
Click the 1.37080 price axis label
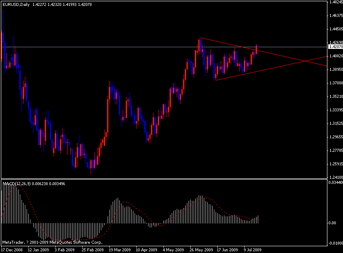coord(336,83)
